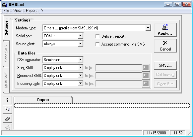Open the Sound alert dropdown
The image size is (193, 137).
(x=80, y=44)
